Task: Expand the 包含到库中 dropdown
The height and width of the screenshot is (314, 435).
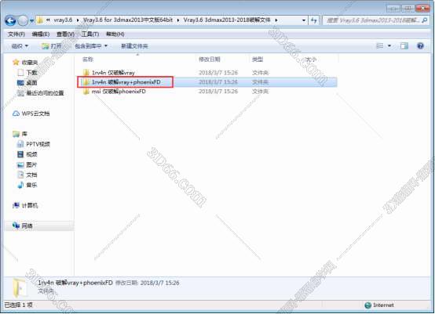Action: pos(91,46)
